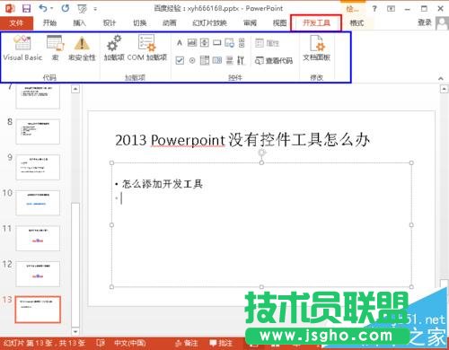Open the 文件 (File) tab

[16, 23]
